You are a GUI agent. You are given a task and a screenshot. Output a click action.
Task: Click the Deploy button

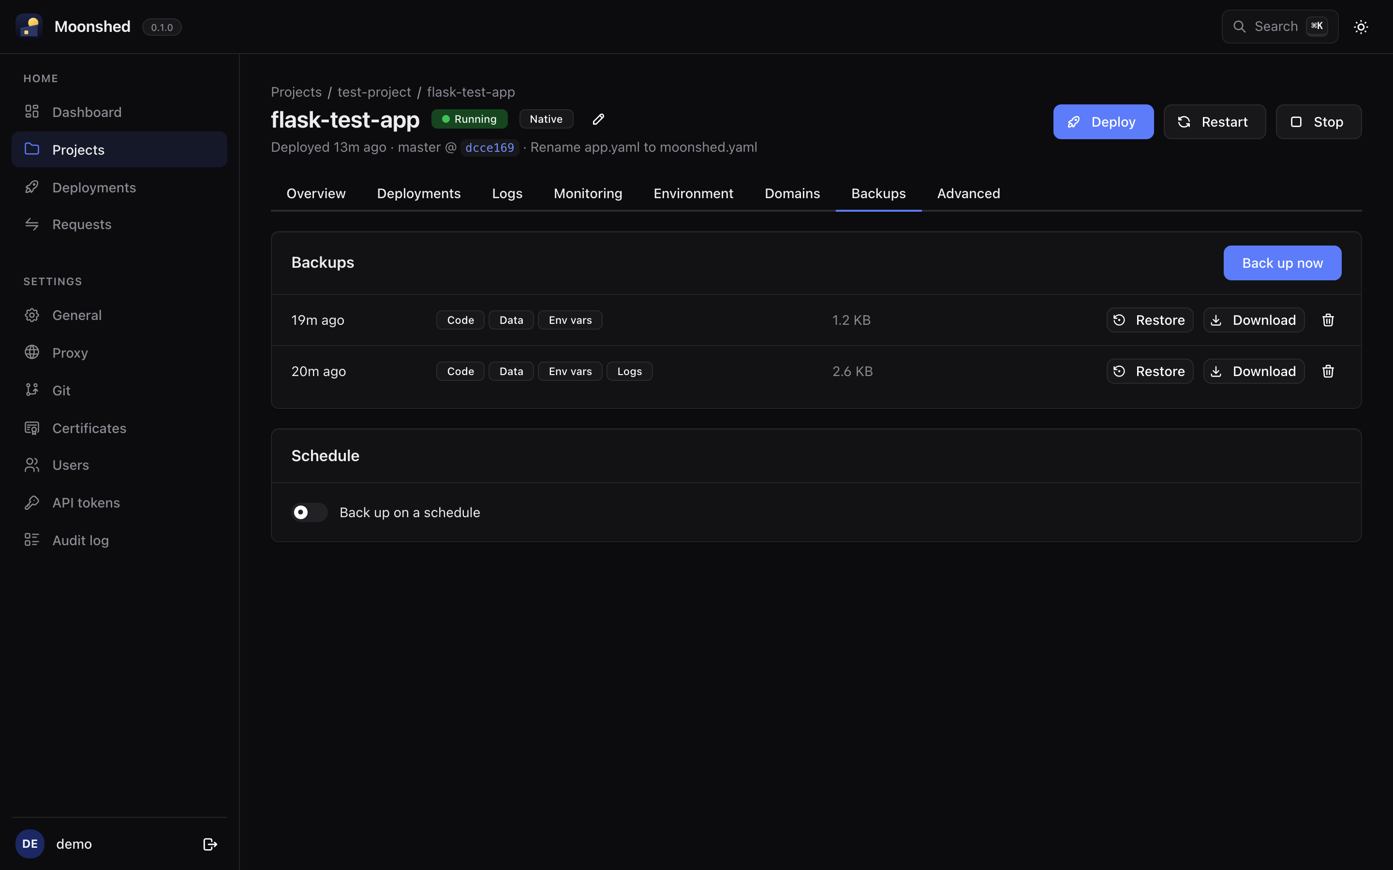coord(1103,122)
